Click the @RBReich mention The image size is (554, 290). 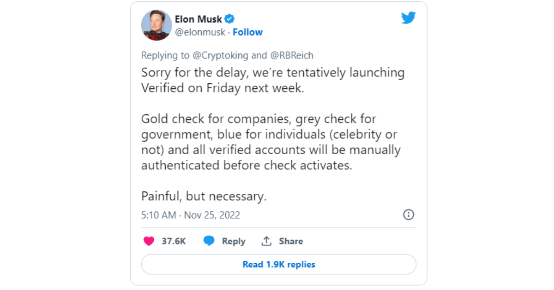pyautogui.click(x=291, y=55)
